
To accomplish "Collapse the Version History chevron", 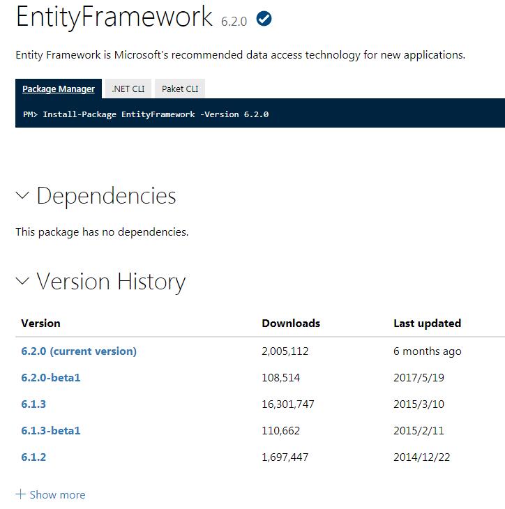I will click(x=22, y=281).
